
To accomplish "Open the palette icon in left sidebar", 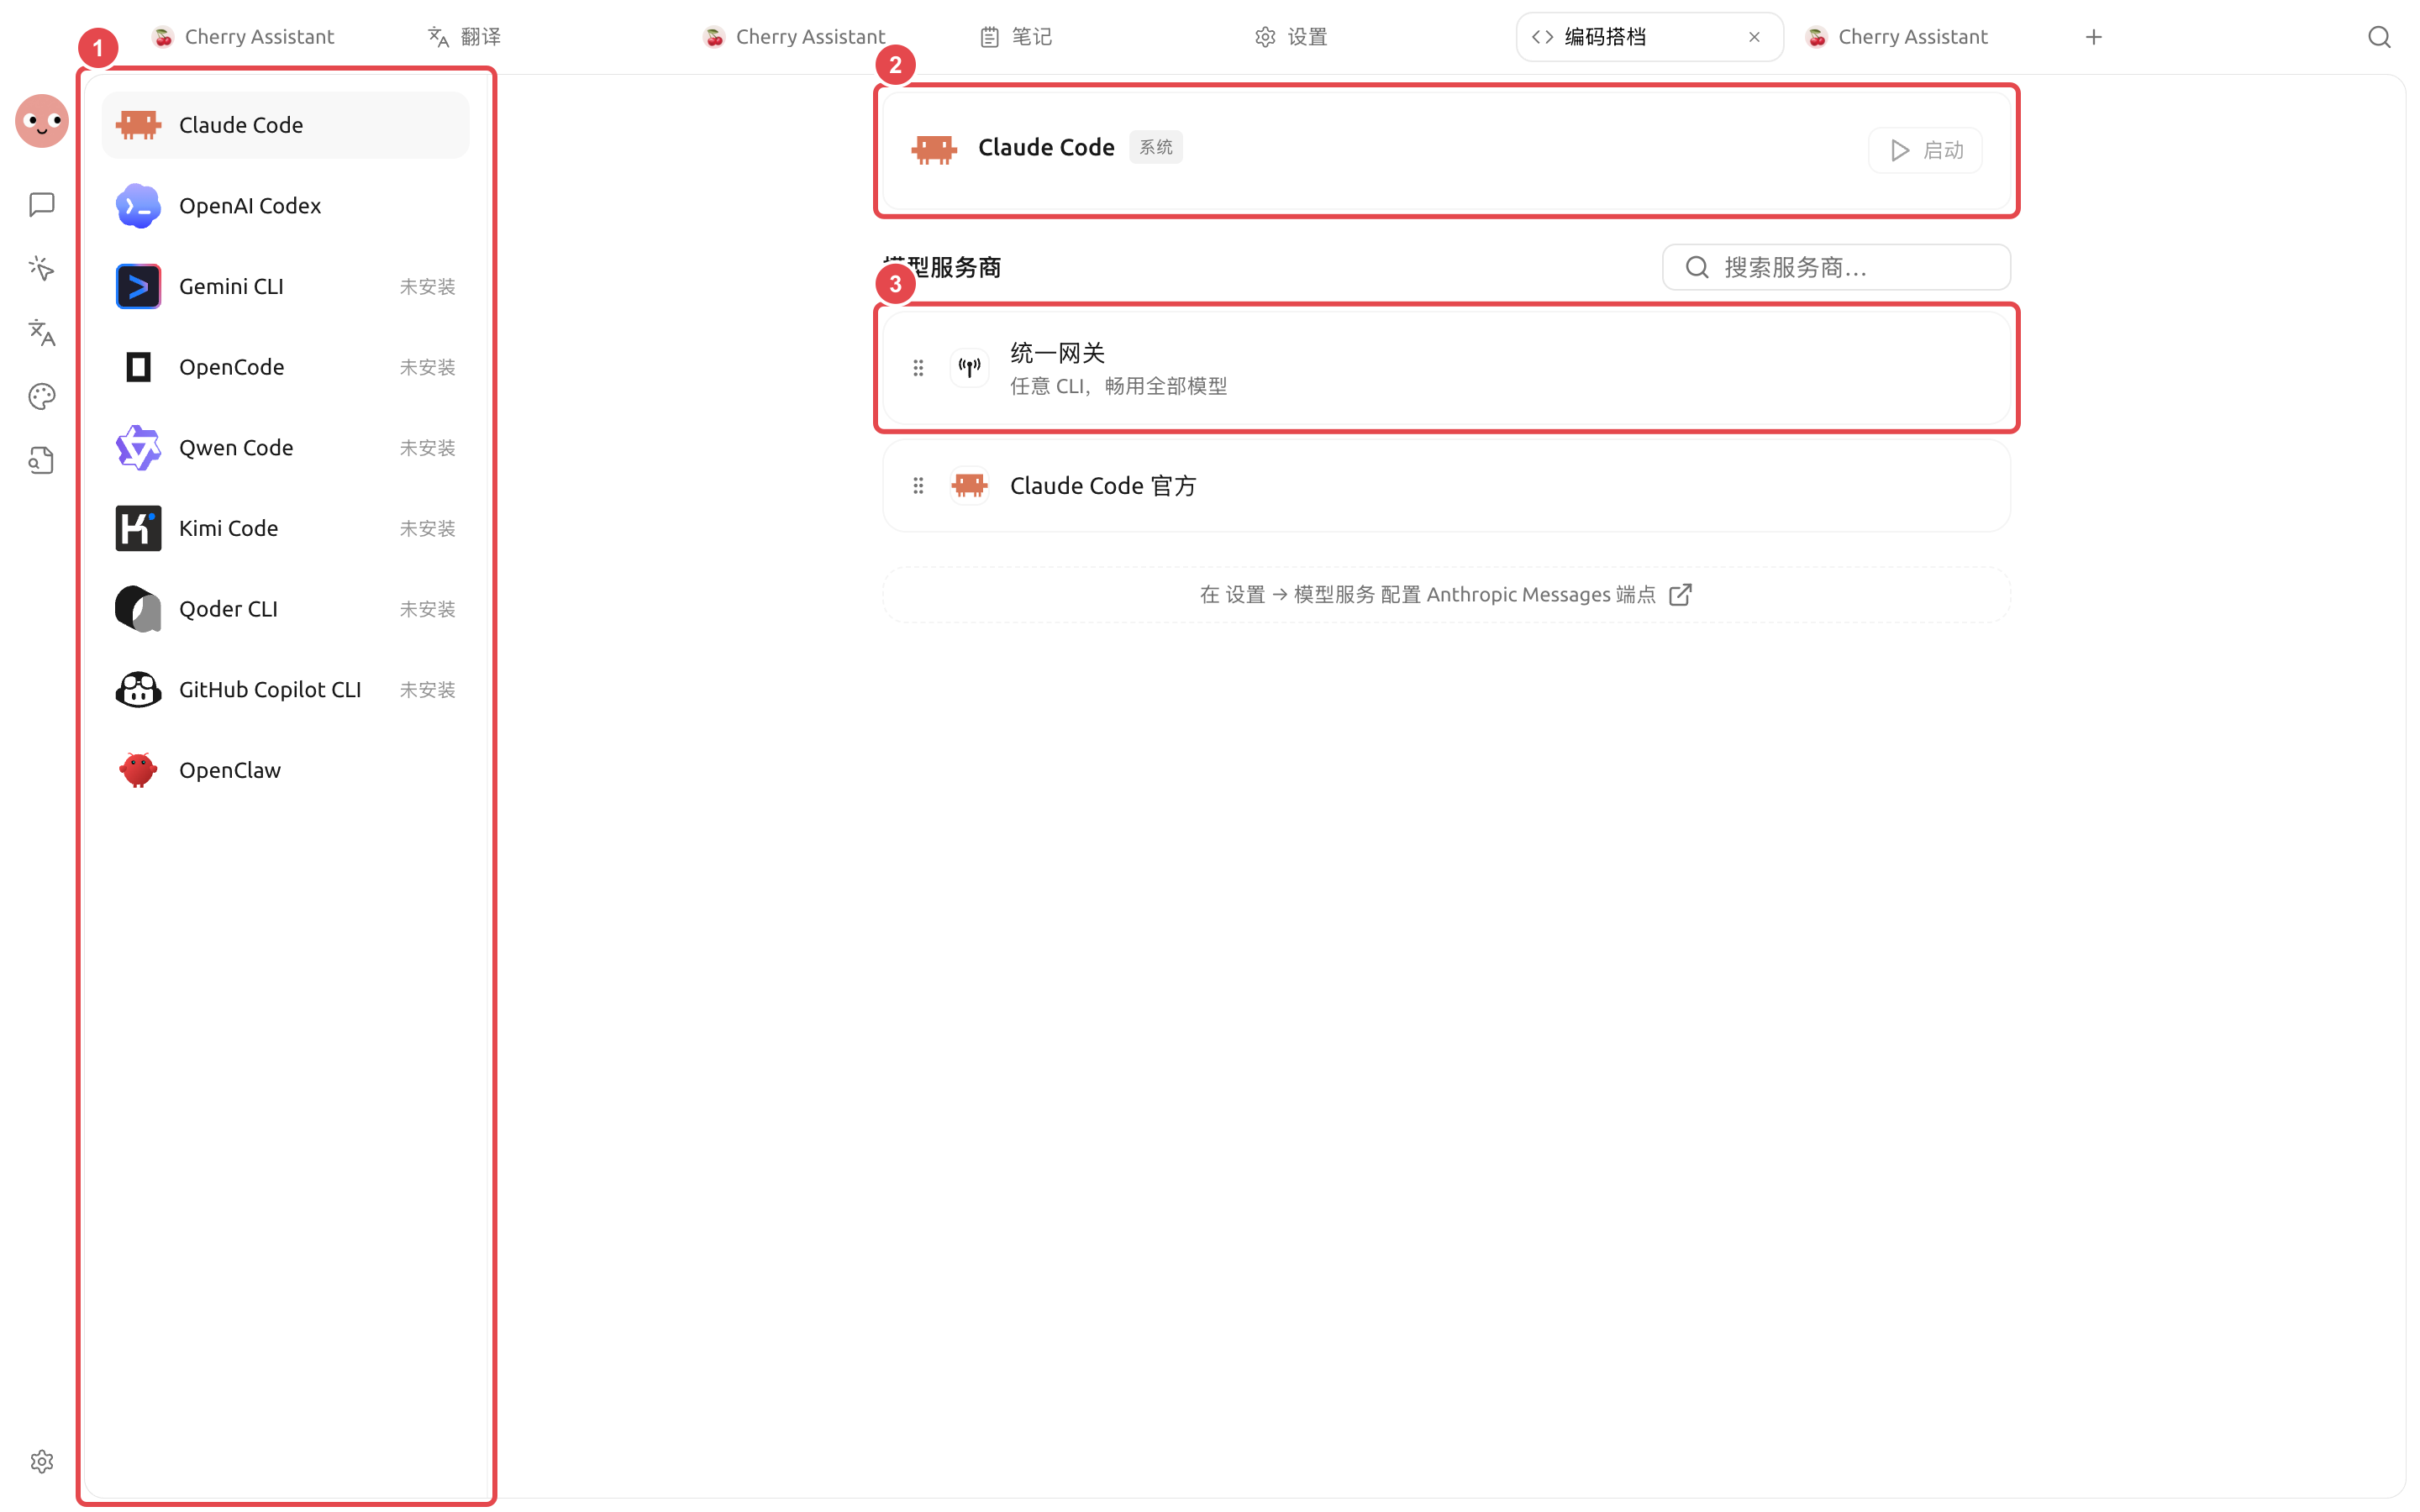I will click(42, 396).
